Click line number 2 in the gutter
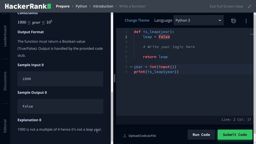This screenshot has width=256, height=144. pyautogui.click(x=126, y=37)
